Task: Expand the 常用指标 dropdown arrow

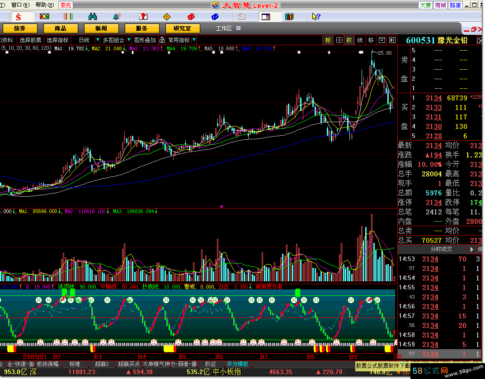Action: click(x=194, y=40)
